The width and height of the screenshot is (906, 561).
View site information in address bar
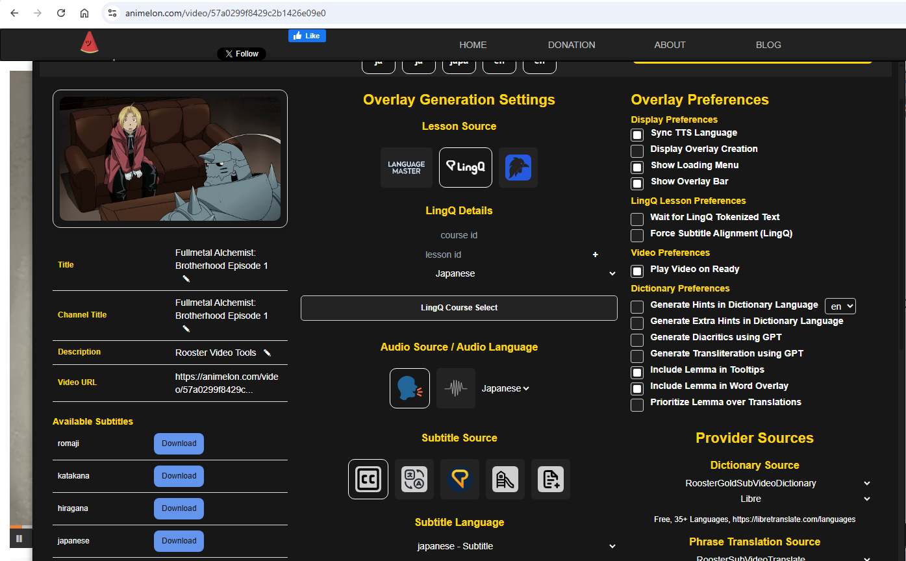pyautogui.click(x=112, y=13)
